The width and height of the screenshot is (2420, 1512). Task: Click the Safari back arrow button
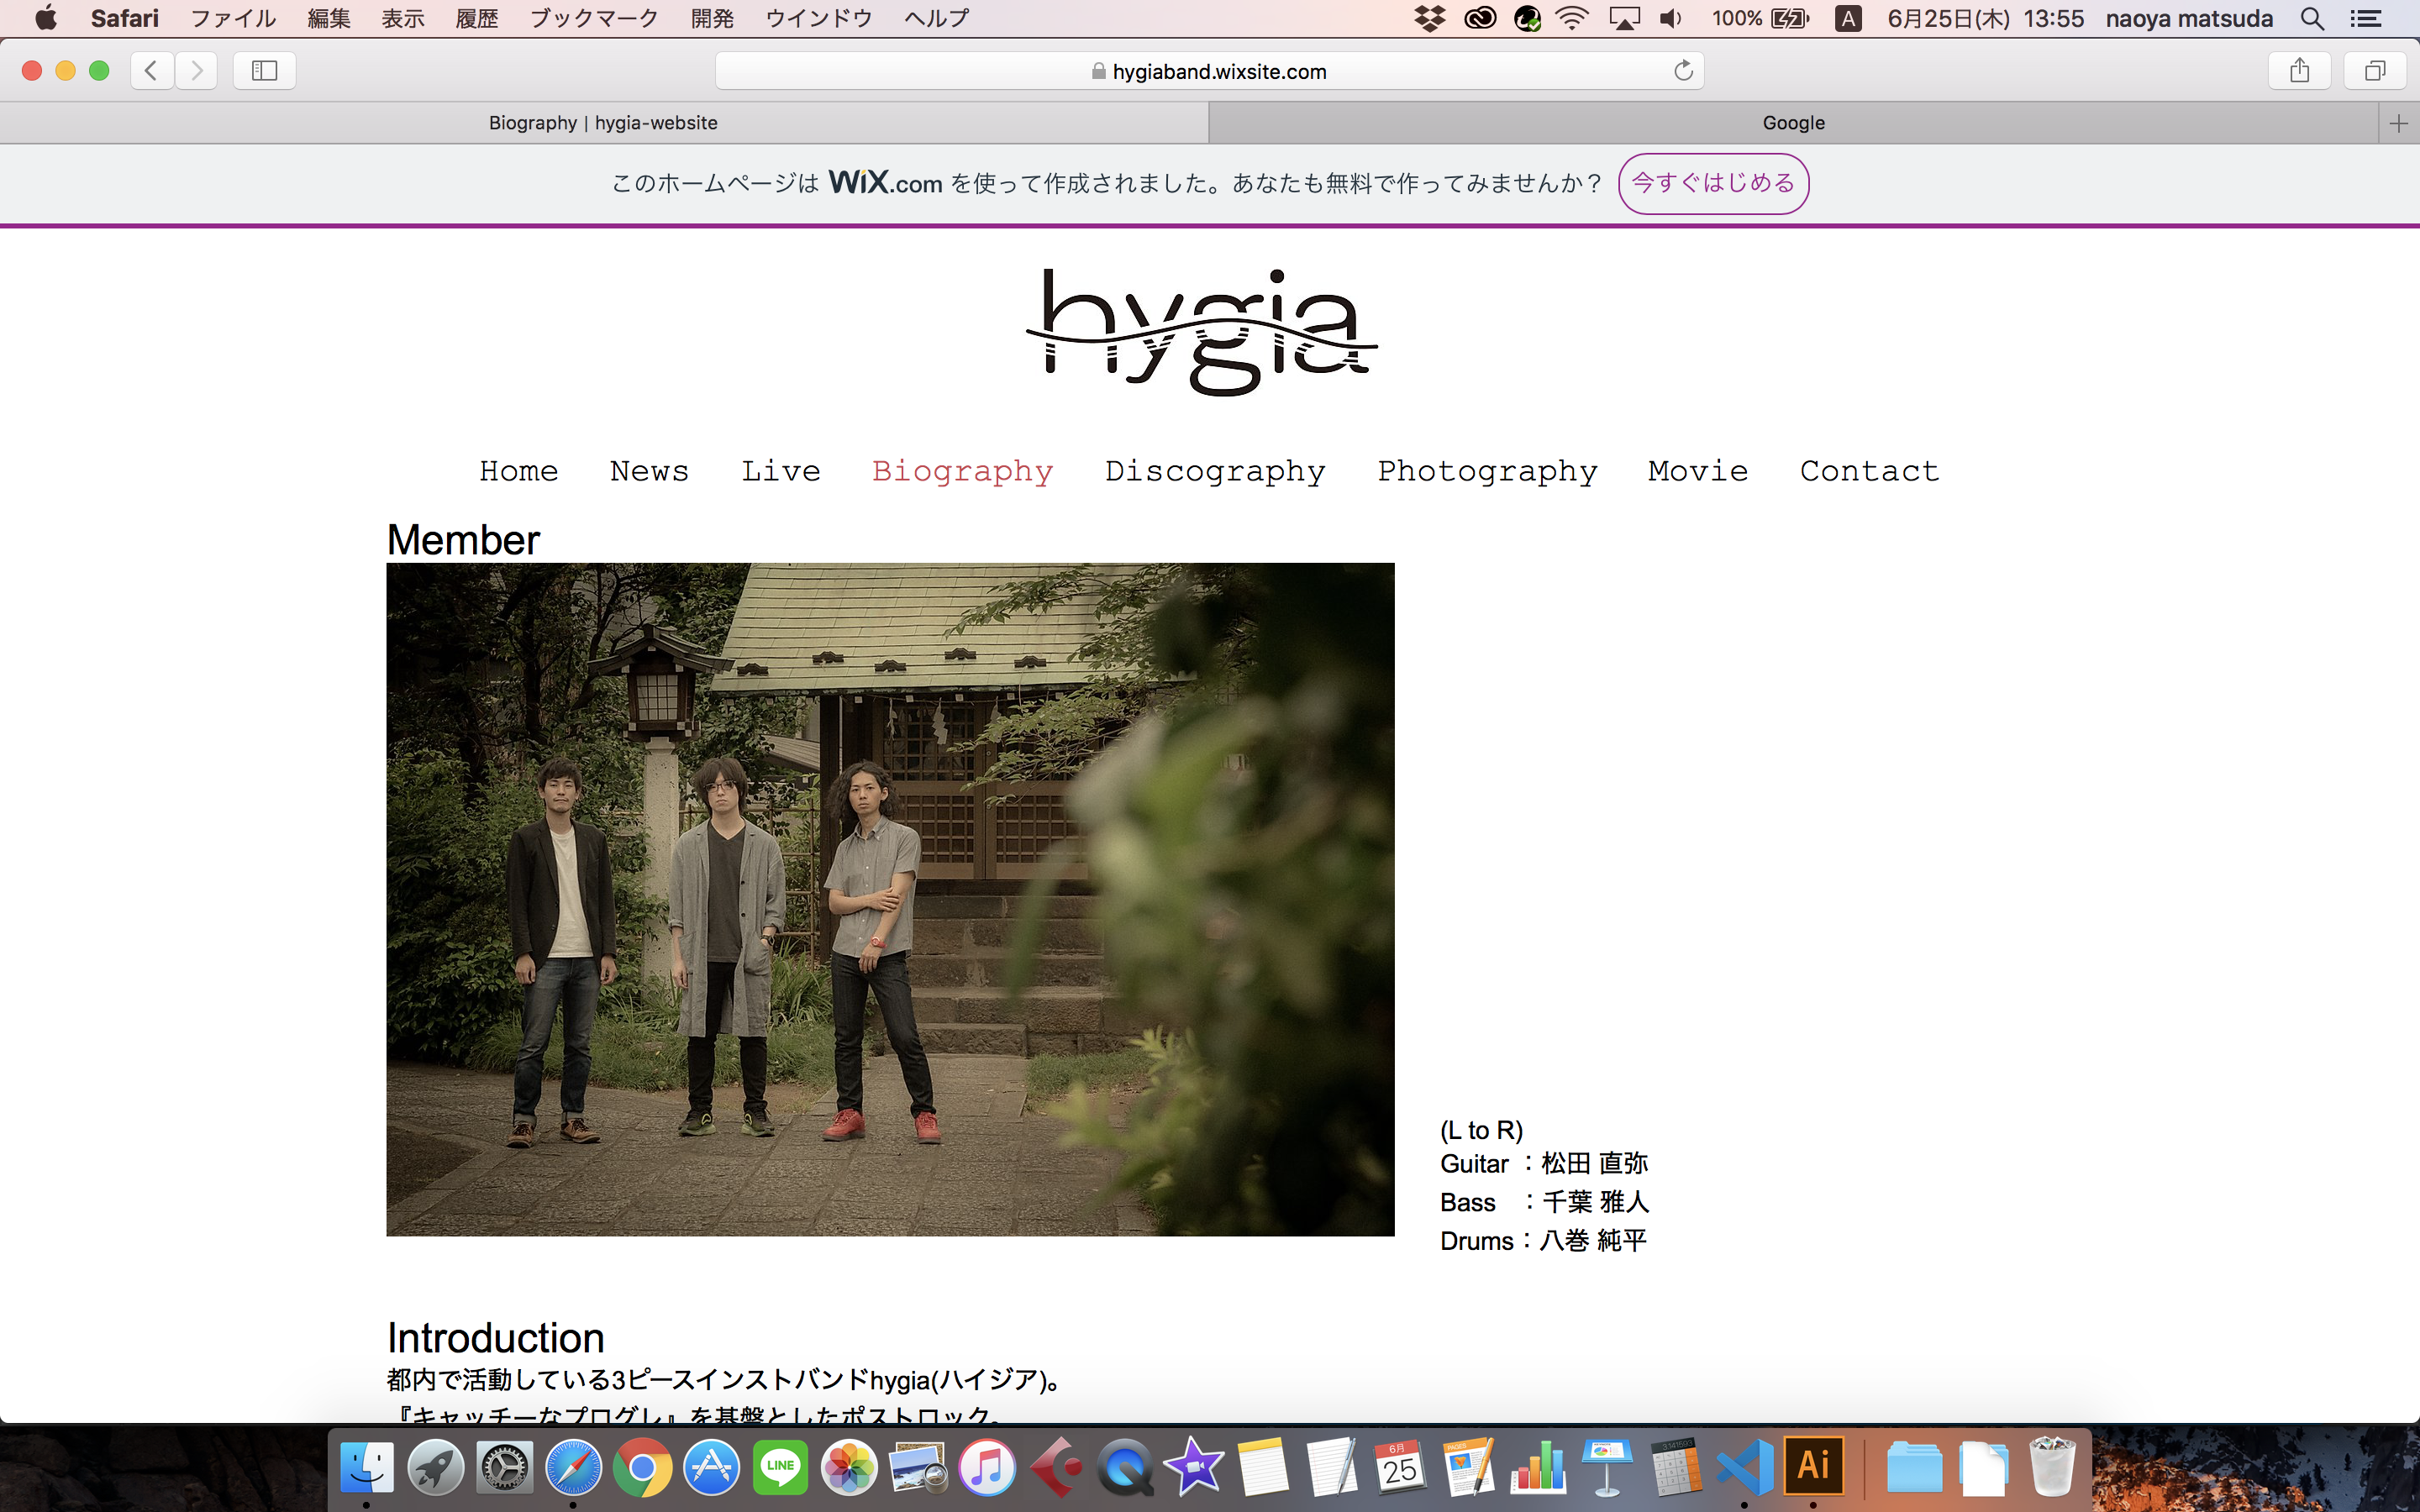pyautogui.click(x=152, y=70)
